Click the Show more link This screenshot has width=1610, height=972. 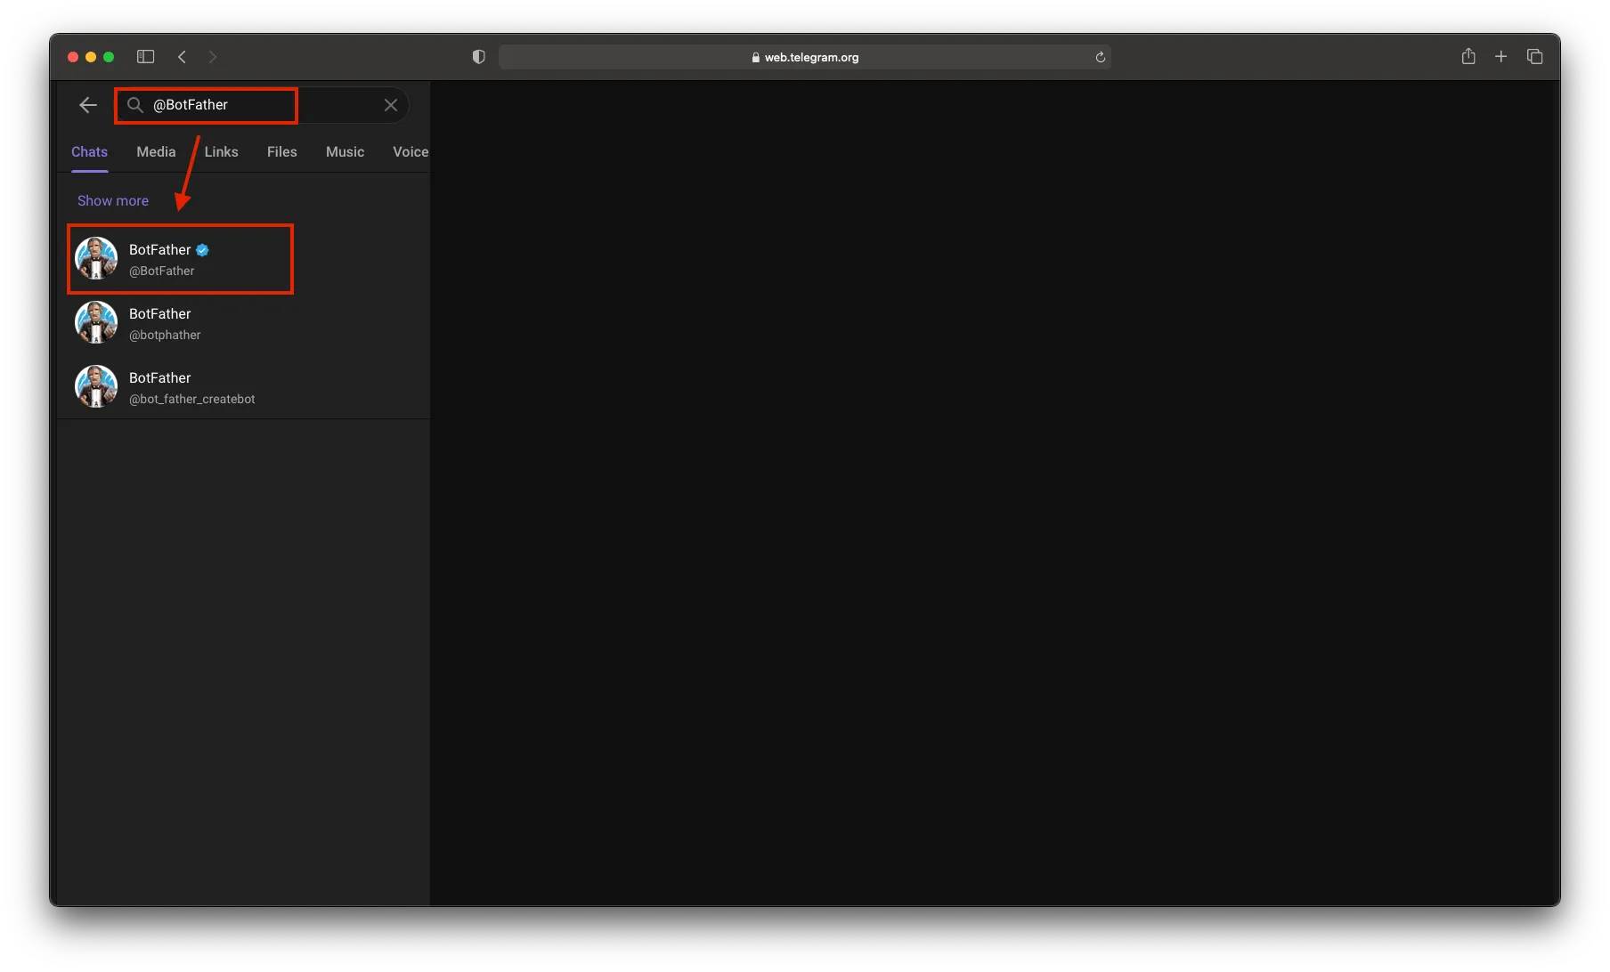113,201
